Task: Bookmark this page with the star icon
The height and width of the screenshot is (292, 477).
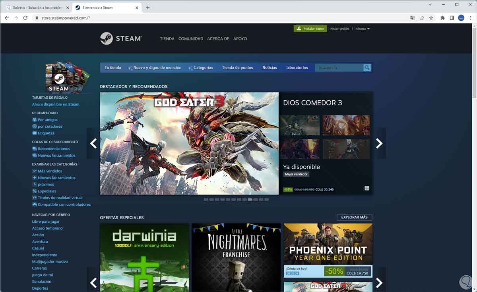Action: 431,18
